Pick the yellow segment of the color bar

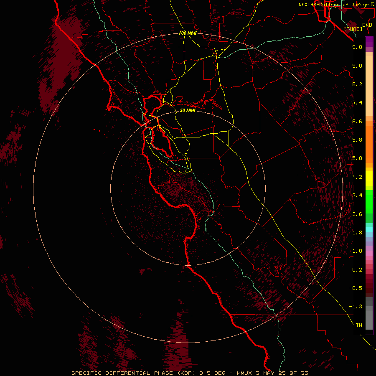369,179
